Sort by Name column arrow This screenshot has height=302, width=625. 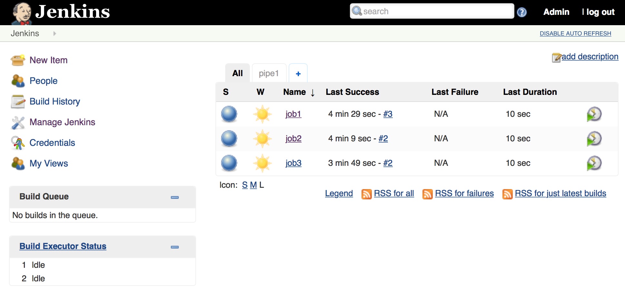[x=312, y=93]
